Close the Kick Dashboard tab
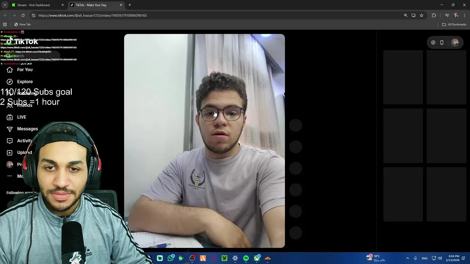Viewport: 470px width, 264px height. coord(62,5)
